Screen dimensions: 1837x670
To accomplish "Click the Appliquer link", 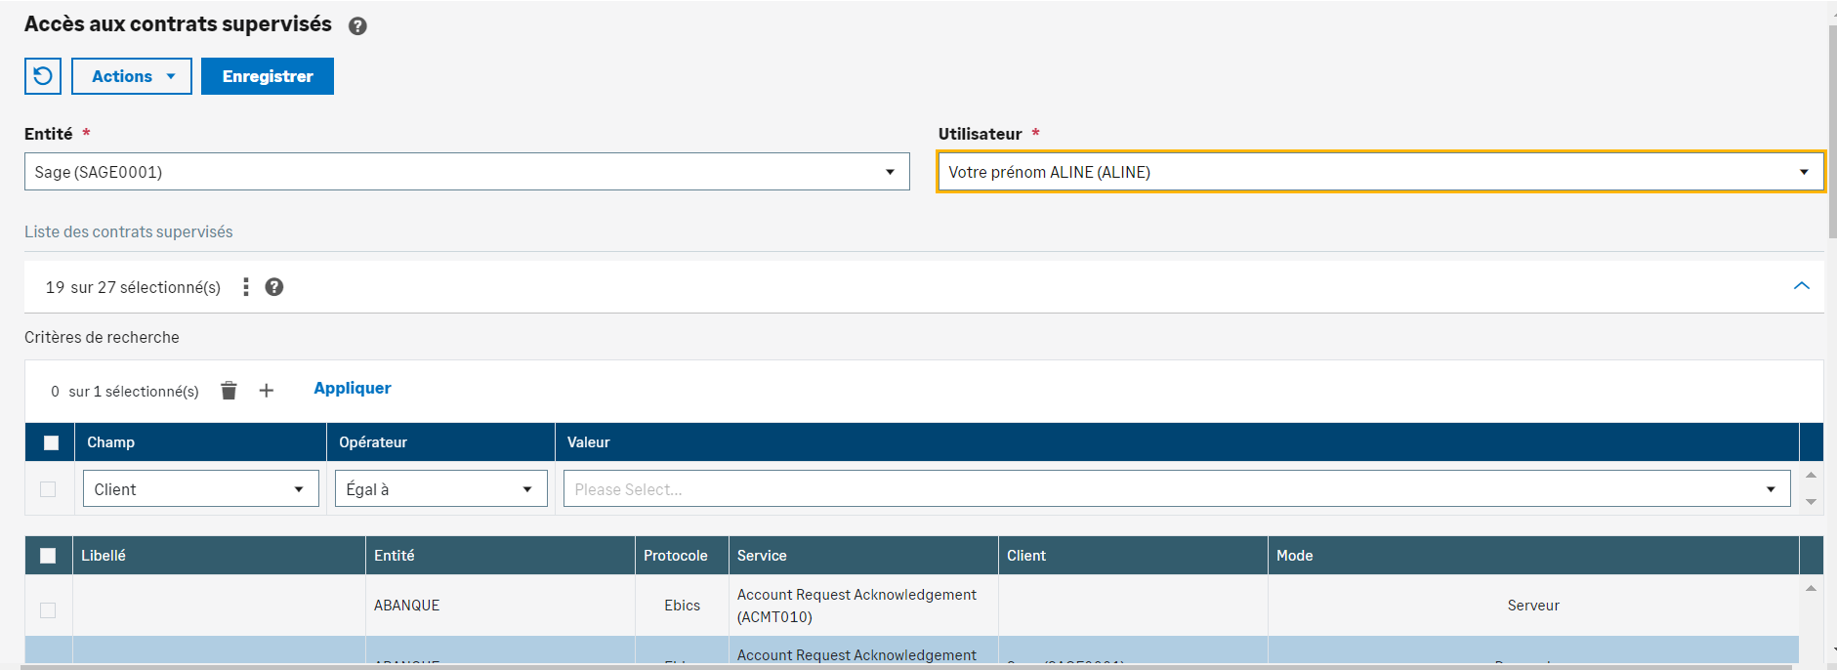I will 353,389.
